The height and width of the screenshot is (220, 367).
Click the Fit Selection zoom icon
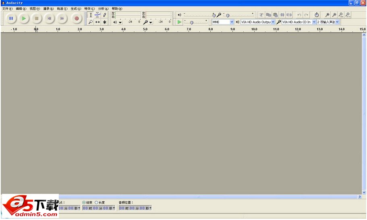click(x=341, y=15)
